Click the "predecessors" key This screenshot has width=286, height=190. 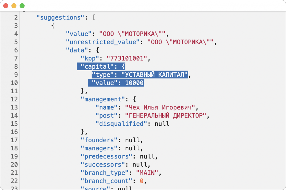pos(106,156)
